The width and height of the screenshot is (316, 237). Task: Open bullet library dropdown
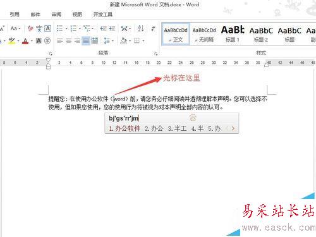coord(66,28)
